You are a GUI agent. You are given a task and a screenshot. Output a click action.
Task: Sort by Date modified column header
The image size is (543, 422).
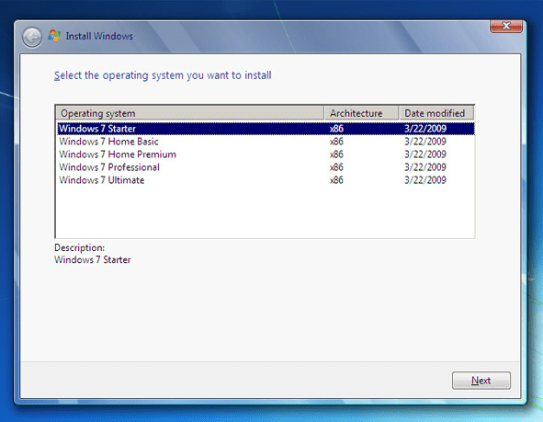[x=436, y=113]
